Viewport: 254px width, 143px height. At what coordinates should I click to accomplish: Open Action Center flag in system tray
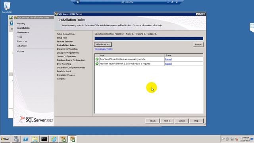(223, 139)
